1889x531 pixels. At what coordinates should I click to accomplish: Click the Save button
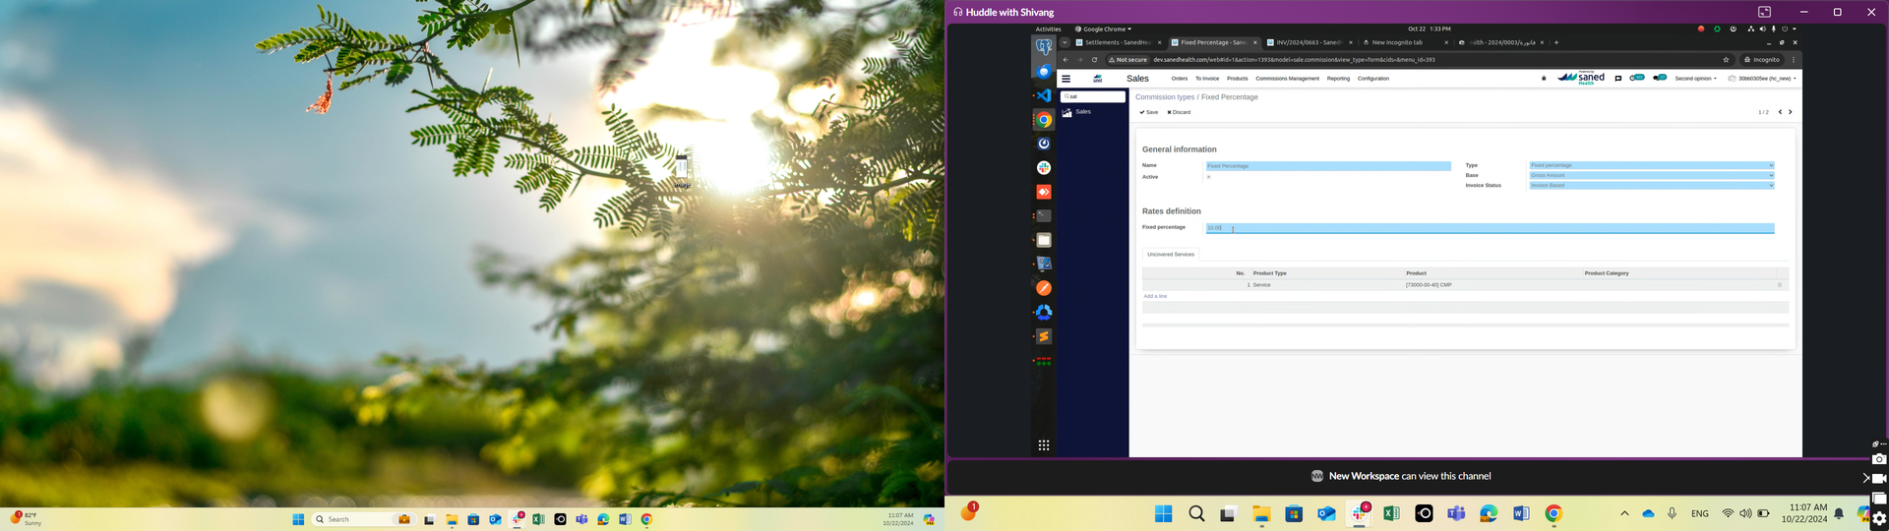pyautogui.click(x=1148, y=112)
